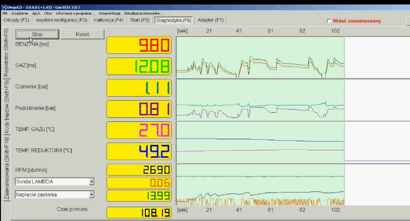The height and width of the screenshot is (221, 410).
Task: Click the bottom axis marker 102
Action: [335, 210]
